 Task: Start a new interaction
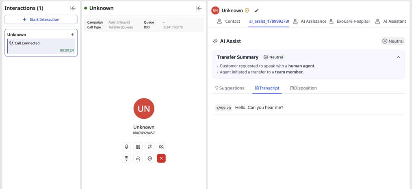[41, 20]
